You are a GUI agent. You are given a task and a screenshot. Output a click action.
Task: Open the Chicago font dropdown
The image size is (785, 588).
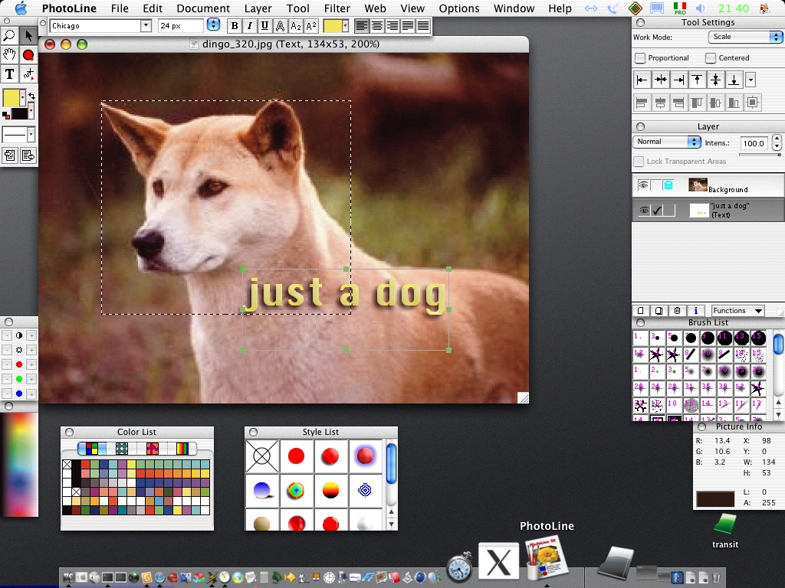pyautogui.click(x=146, y=26)
